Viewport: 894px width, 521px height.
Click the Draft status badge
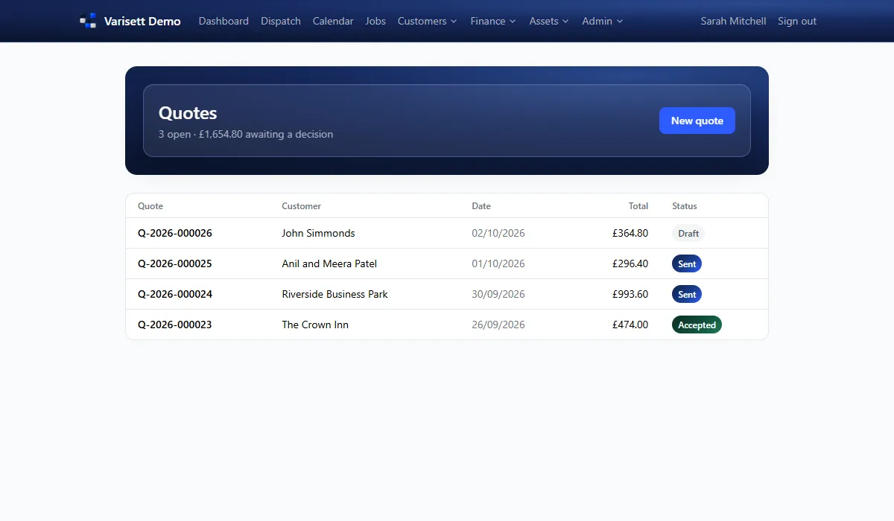688,233
